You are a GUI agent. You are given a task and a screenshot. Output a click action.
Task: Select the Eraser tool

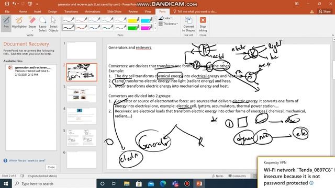(32, 21)
